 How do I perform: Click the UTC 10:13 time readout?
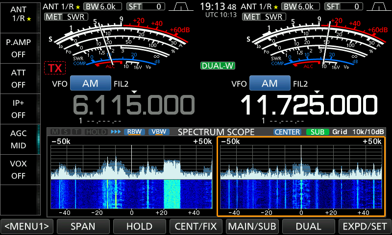(221, 15)
